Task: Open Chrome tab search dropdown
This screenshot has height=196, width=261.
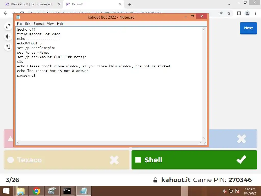Action: pyautogui.click(x=229, y=4)
